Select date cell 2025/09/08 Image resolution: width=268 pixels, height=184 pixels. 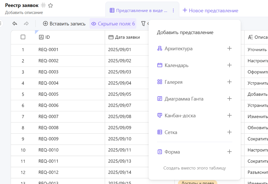pyautogui.click(x=127, y=116)
